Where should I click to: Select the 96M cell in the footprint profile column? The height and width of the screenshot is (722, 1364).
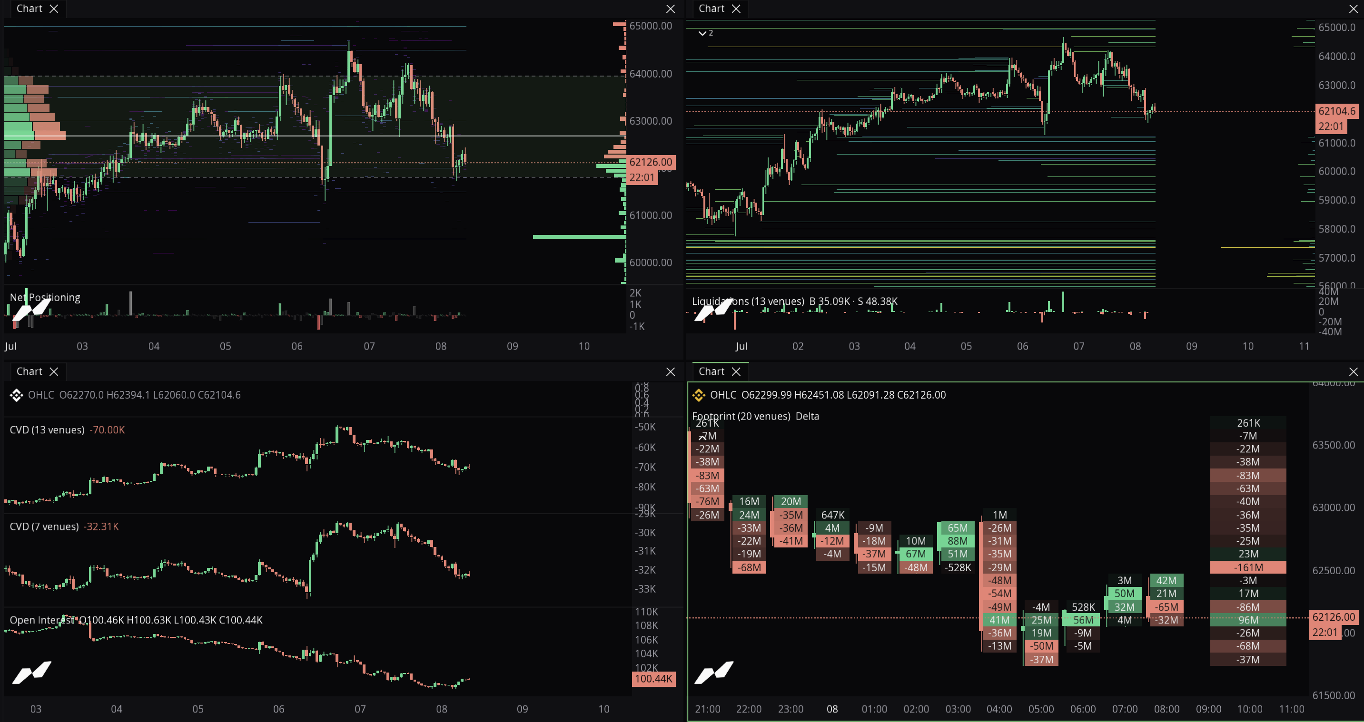point(1248,620)
